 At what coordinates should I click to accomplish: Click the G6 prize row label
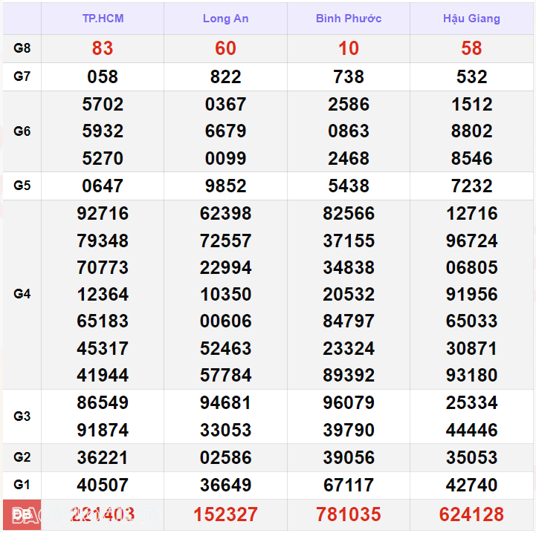tap(22, 131)
